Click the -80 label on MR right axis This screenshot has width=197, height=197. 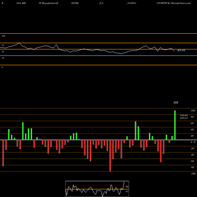tap(192, 167)
